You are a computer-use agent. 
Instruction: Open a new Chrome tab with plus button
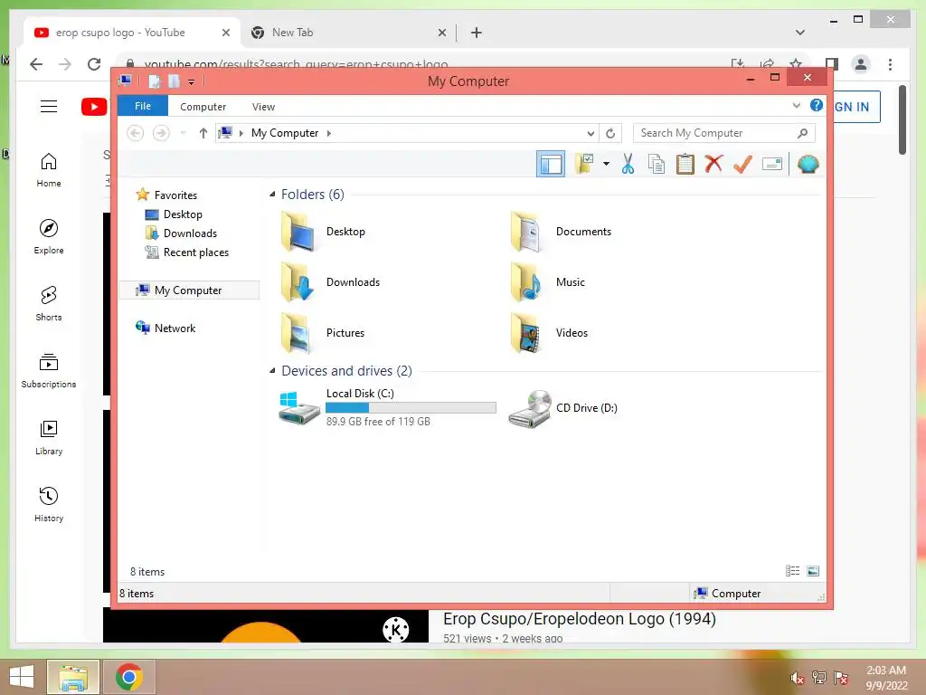pyautogui.click(x=476, y=33)
